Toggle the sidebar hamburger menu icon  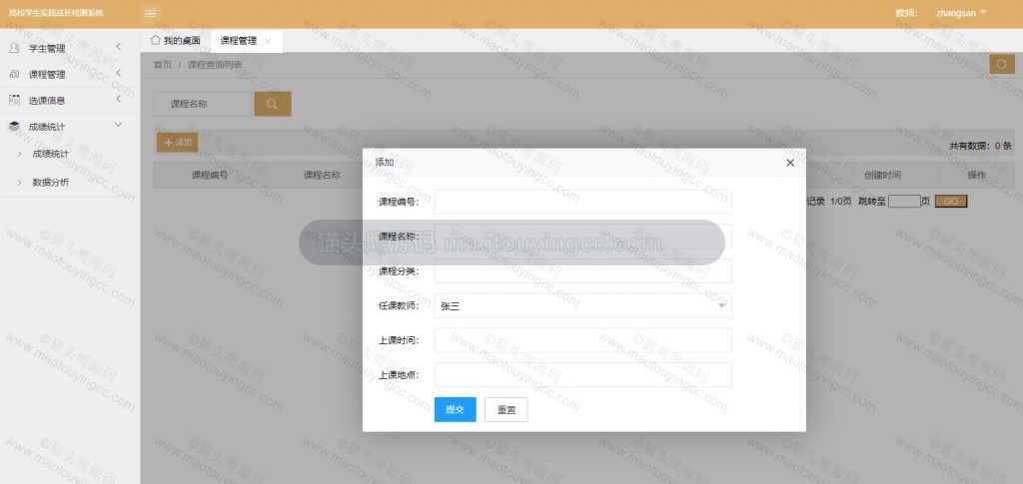coord(150,13)
